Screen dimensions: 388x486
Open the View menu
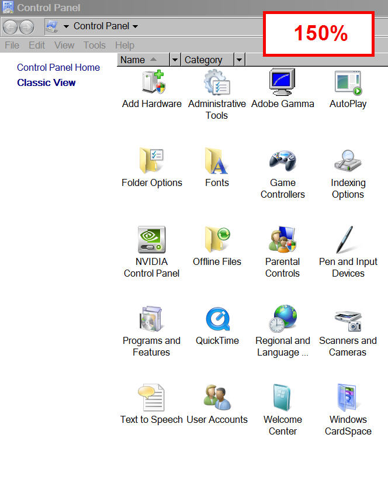coord(64,45)
